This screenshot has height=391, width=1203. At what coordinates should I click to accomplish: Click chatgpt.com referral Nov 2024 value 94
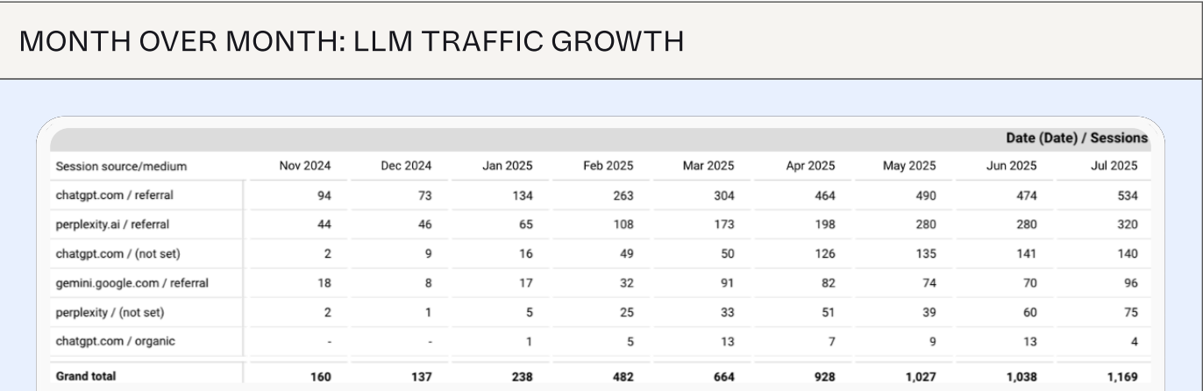[x=324, y=195]
